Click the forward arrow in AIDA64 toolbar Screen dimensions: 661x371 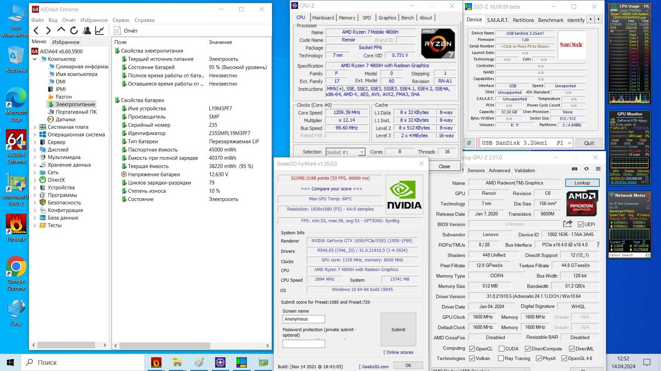click(49, 31)
